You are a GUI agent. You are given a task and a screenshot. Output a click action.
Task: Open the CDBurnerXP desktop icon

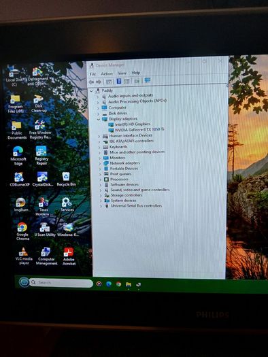pos(19,180)
